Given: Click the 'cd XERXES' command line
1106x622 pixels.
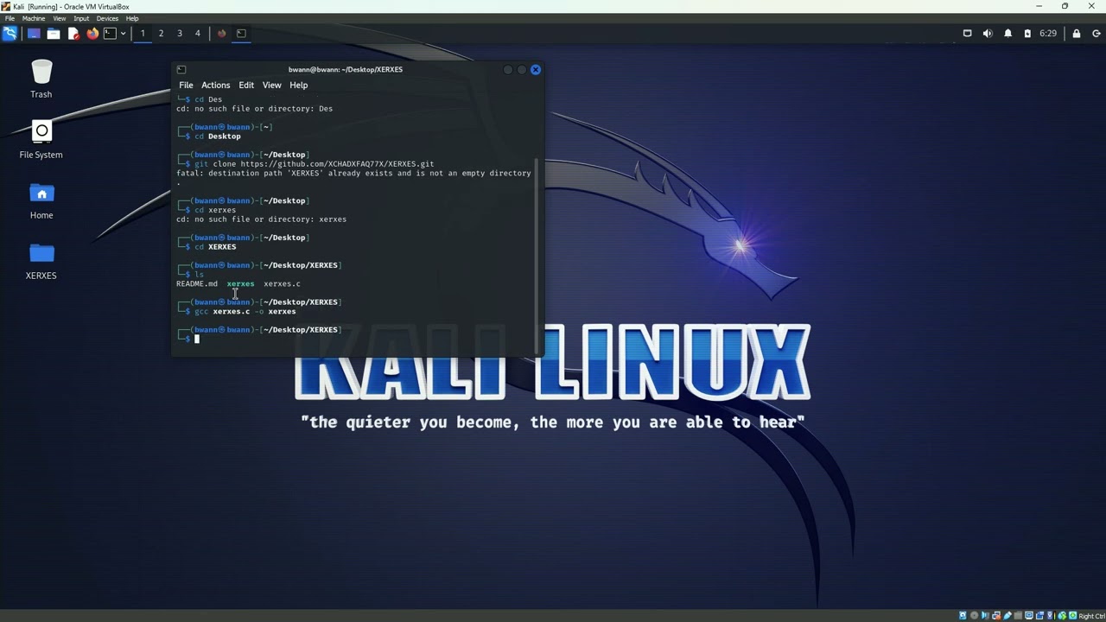Looking at the screenshot, I should click(x=215, y=247).
